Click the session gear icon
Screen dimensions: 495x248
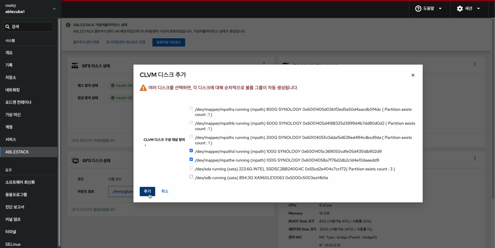click(x=460, y=9)
